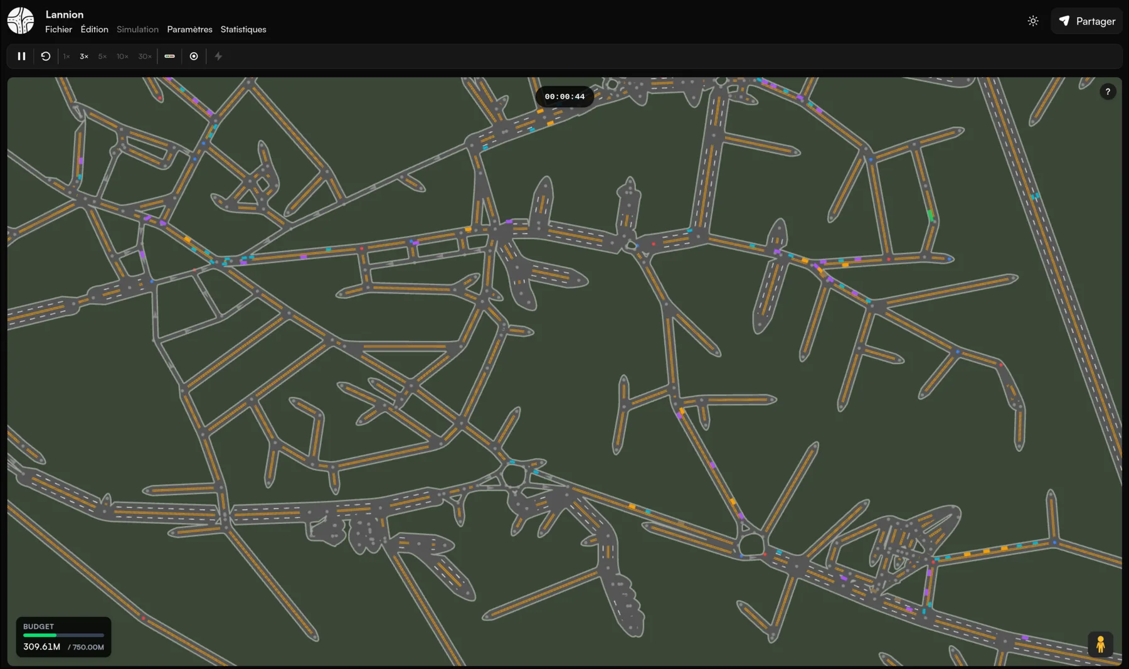Set simulation speed to 30x

coord(145,56)
